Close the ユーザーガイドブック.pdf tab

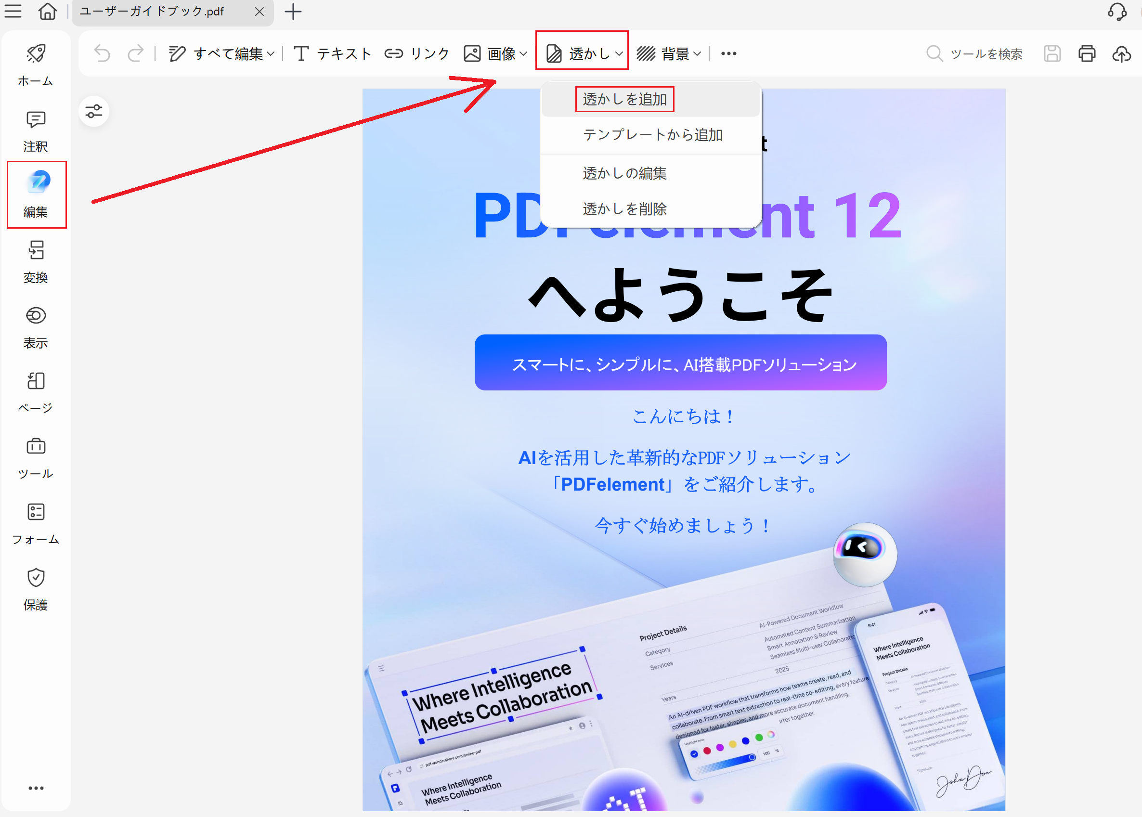(x=259, y=12)
